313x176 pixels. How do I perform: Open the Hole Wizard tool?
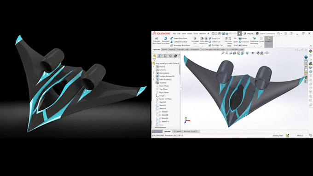pos(202,40)
